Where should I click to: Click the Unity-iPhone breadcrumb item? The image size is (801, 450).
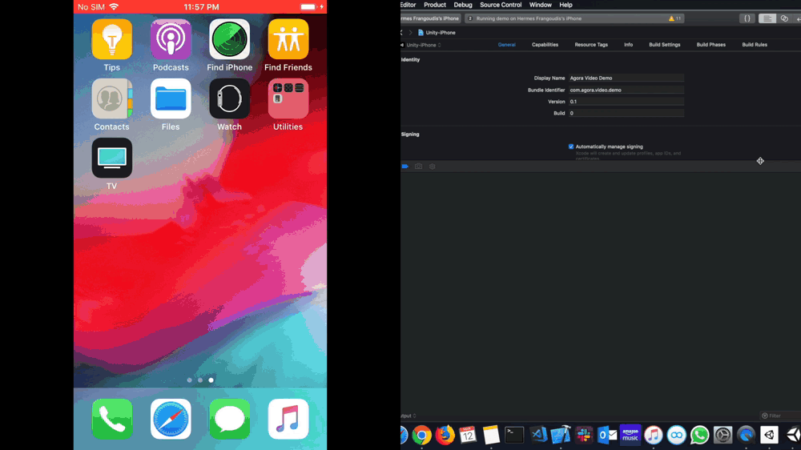point(437,33)
